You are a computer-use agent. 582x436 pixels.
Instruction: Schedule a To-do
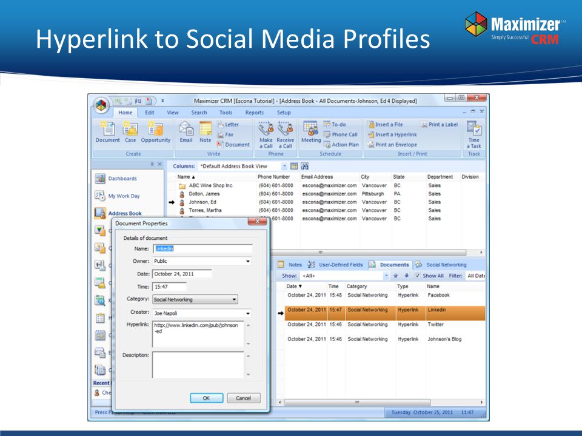(335, 125)
